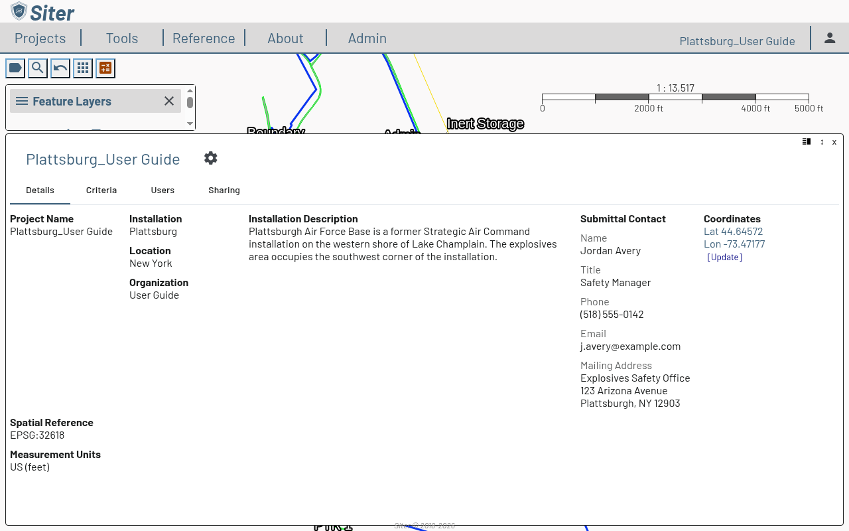Open the Tools menu

[x=122, y=38]
